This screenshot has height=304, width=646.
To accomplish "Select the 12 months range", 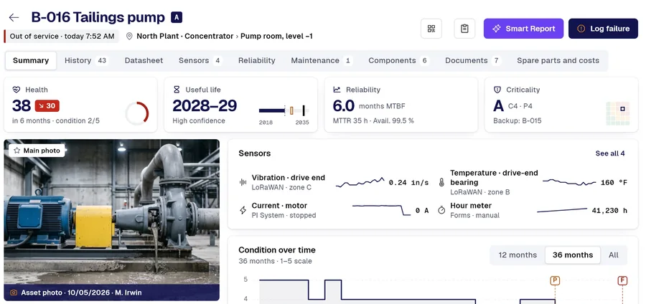I will [x=518, y=255].
